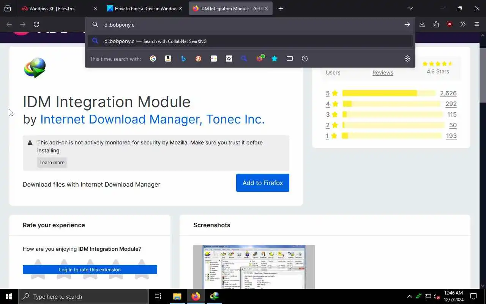Open Task View on the taskbar
The height and width of the screenshot is (304, 486).
pos(158,296)
